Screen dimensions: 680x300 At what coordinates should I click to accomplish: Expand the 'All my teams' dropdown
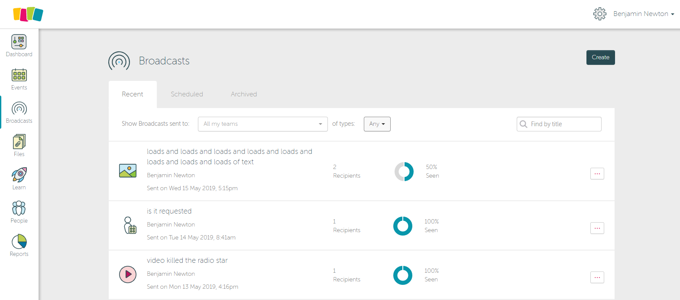click(x=263, y=124)
